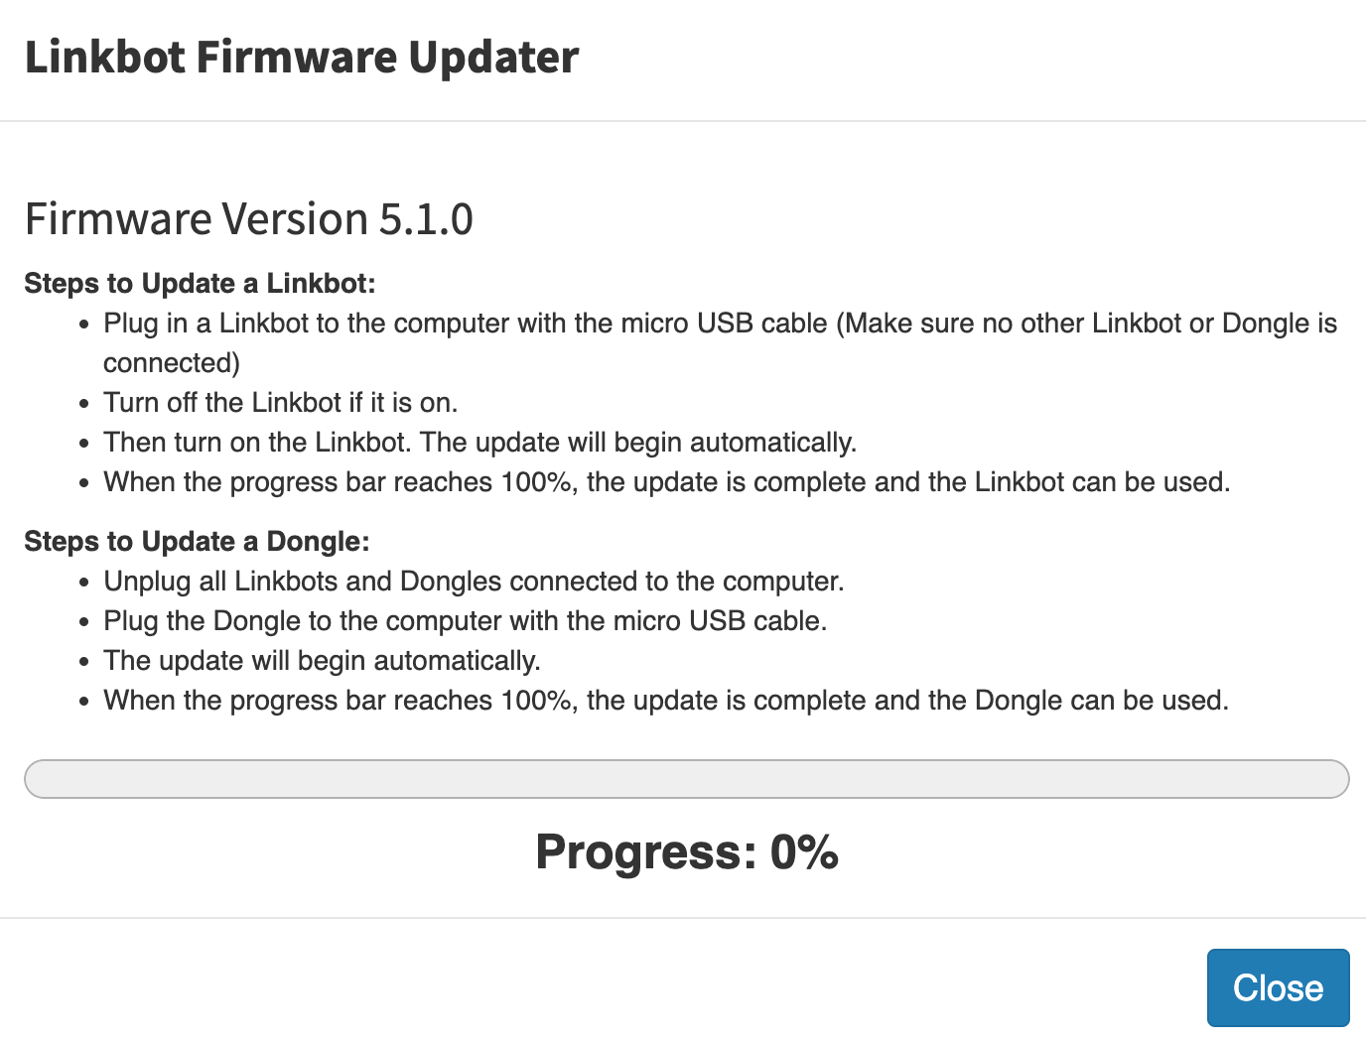Viewport: 1366px width, 1042px height.
Task: Select the Firmware Version 5.1.0 heading
Action: tap(249, 218)
